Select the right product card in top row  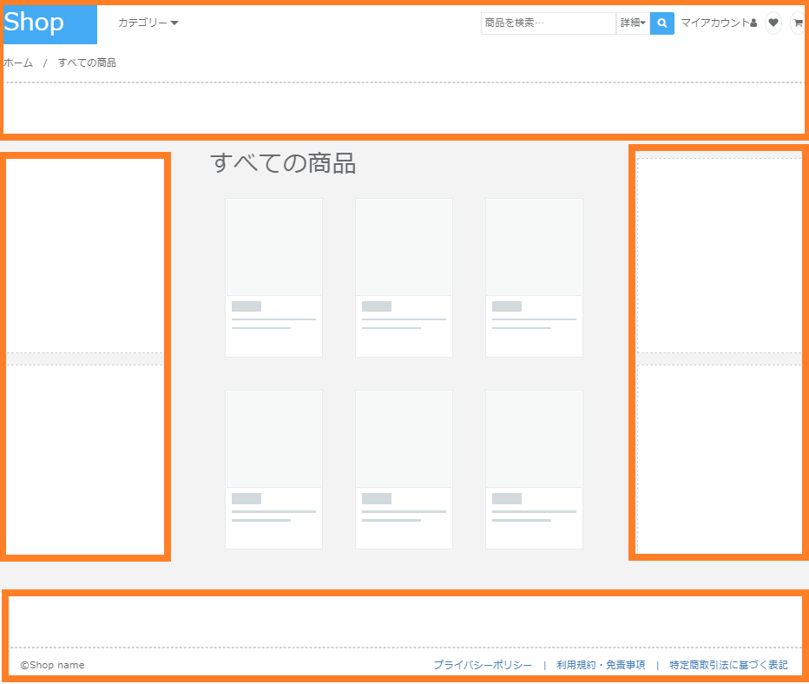tap(534, 278)
